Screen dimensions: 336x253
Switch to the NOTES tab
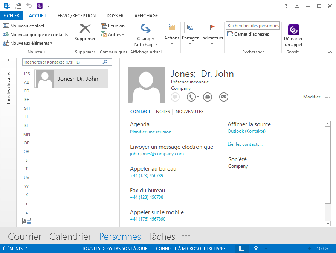click(163, 112)
